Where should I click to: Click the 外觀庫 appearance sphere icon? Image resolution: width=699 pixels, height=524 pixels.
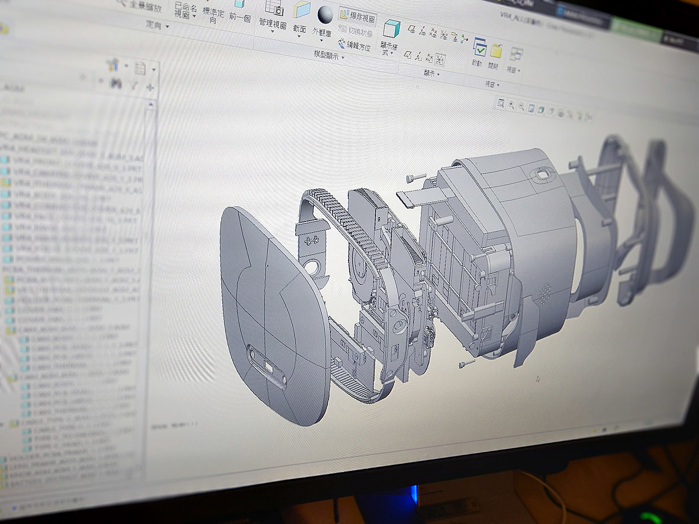[325, 15]
